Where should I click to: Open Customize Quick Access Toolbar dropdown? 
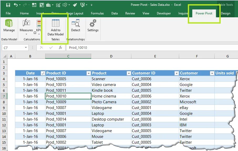(x=91, y=5)
